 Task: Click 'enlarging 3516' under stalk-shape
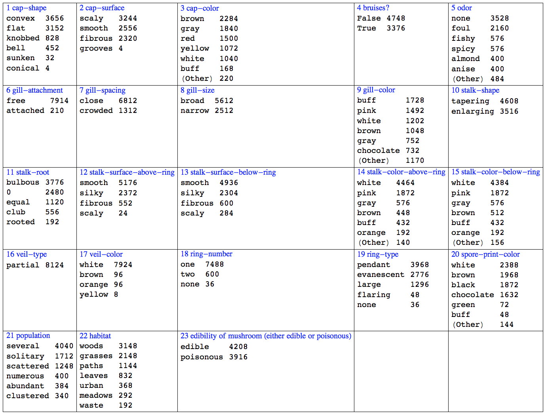point(485,111)
